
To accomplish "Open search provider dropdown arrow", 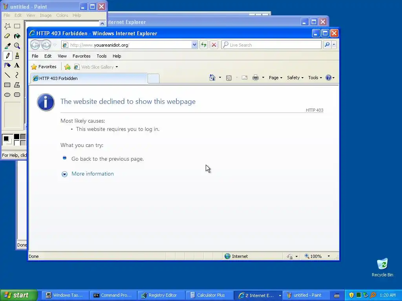I will [x=334, y=45].
